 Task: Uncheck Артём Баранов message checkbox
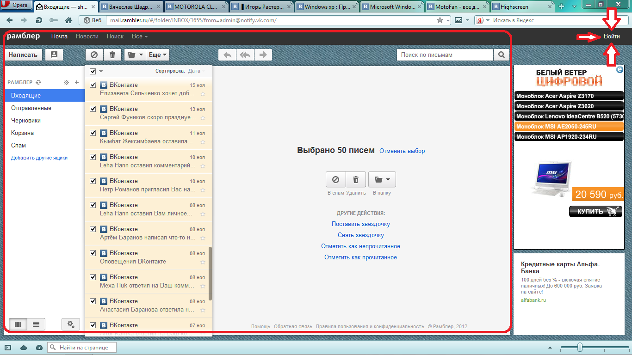93,229
